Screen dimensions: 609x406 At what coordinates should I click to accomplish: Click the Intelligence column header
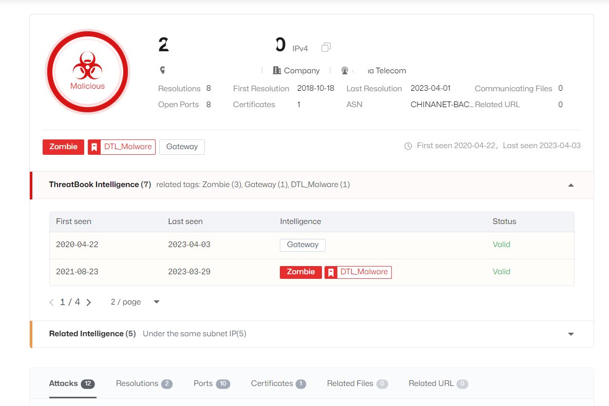[300, 221]
